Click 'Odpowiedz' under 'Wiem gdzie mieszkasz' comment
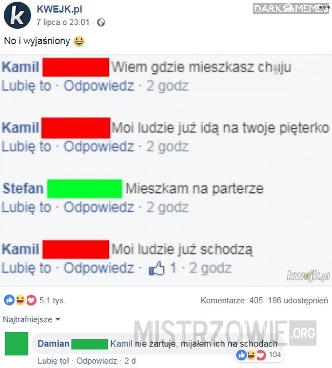This screenshot has height=368, width=332. click(x=99, y=86)
